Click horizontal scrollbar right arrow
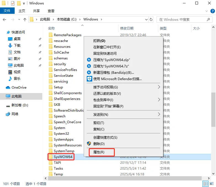This screenshot has height=187, width=216. (209, 178)
